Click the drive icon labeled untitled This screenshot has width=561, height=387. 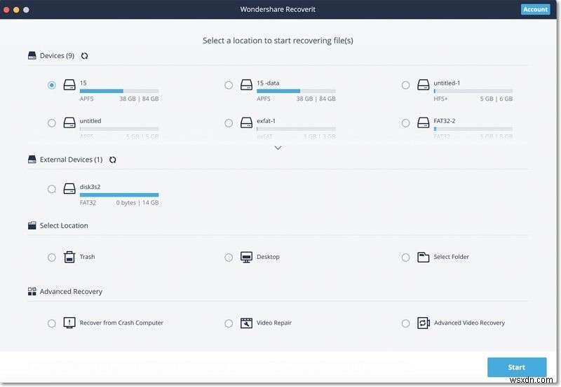tap(69, 122)
